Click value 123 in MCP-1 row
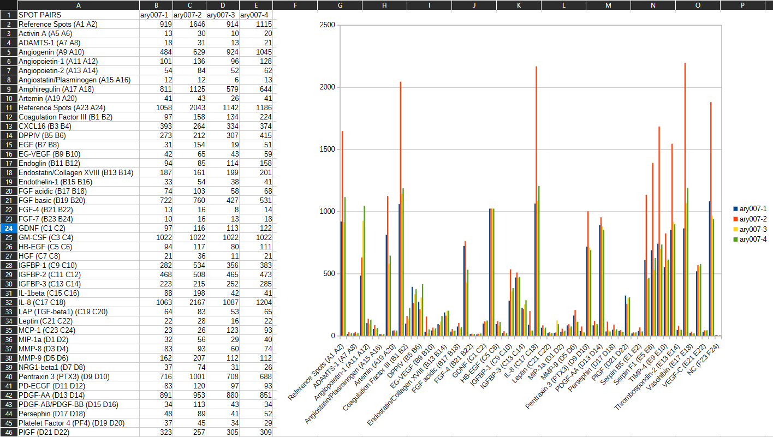Viewport: 773px width, 437px height. pyautogui.click(x=223, y=330)
